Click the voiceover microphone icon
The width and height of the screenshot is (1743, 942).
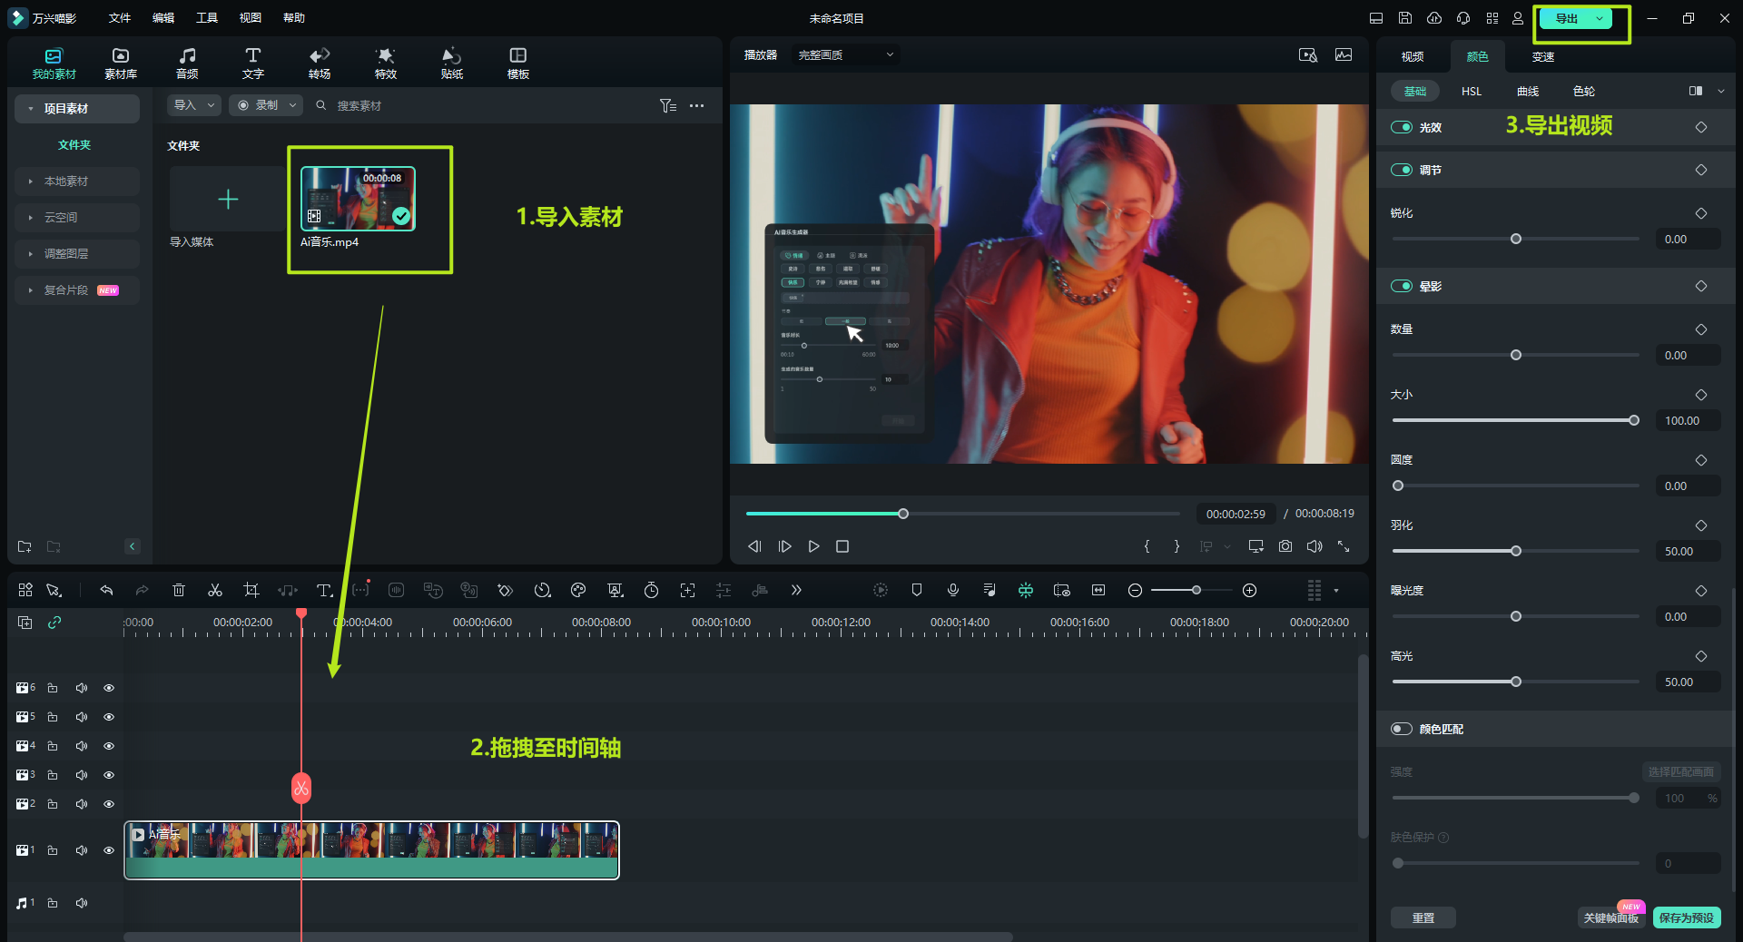tap(953, 590)
